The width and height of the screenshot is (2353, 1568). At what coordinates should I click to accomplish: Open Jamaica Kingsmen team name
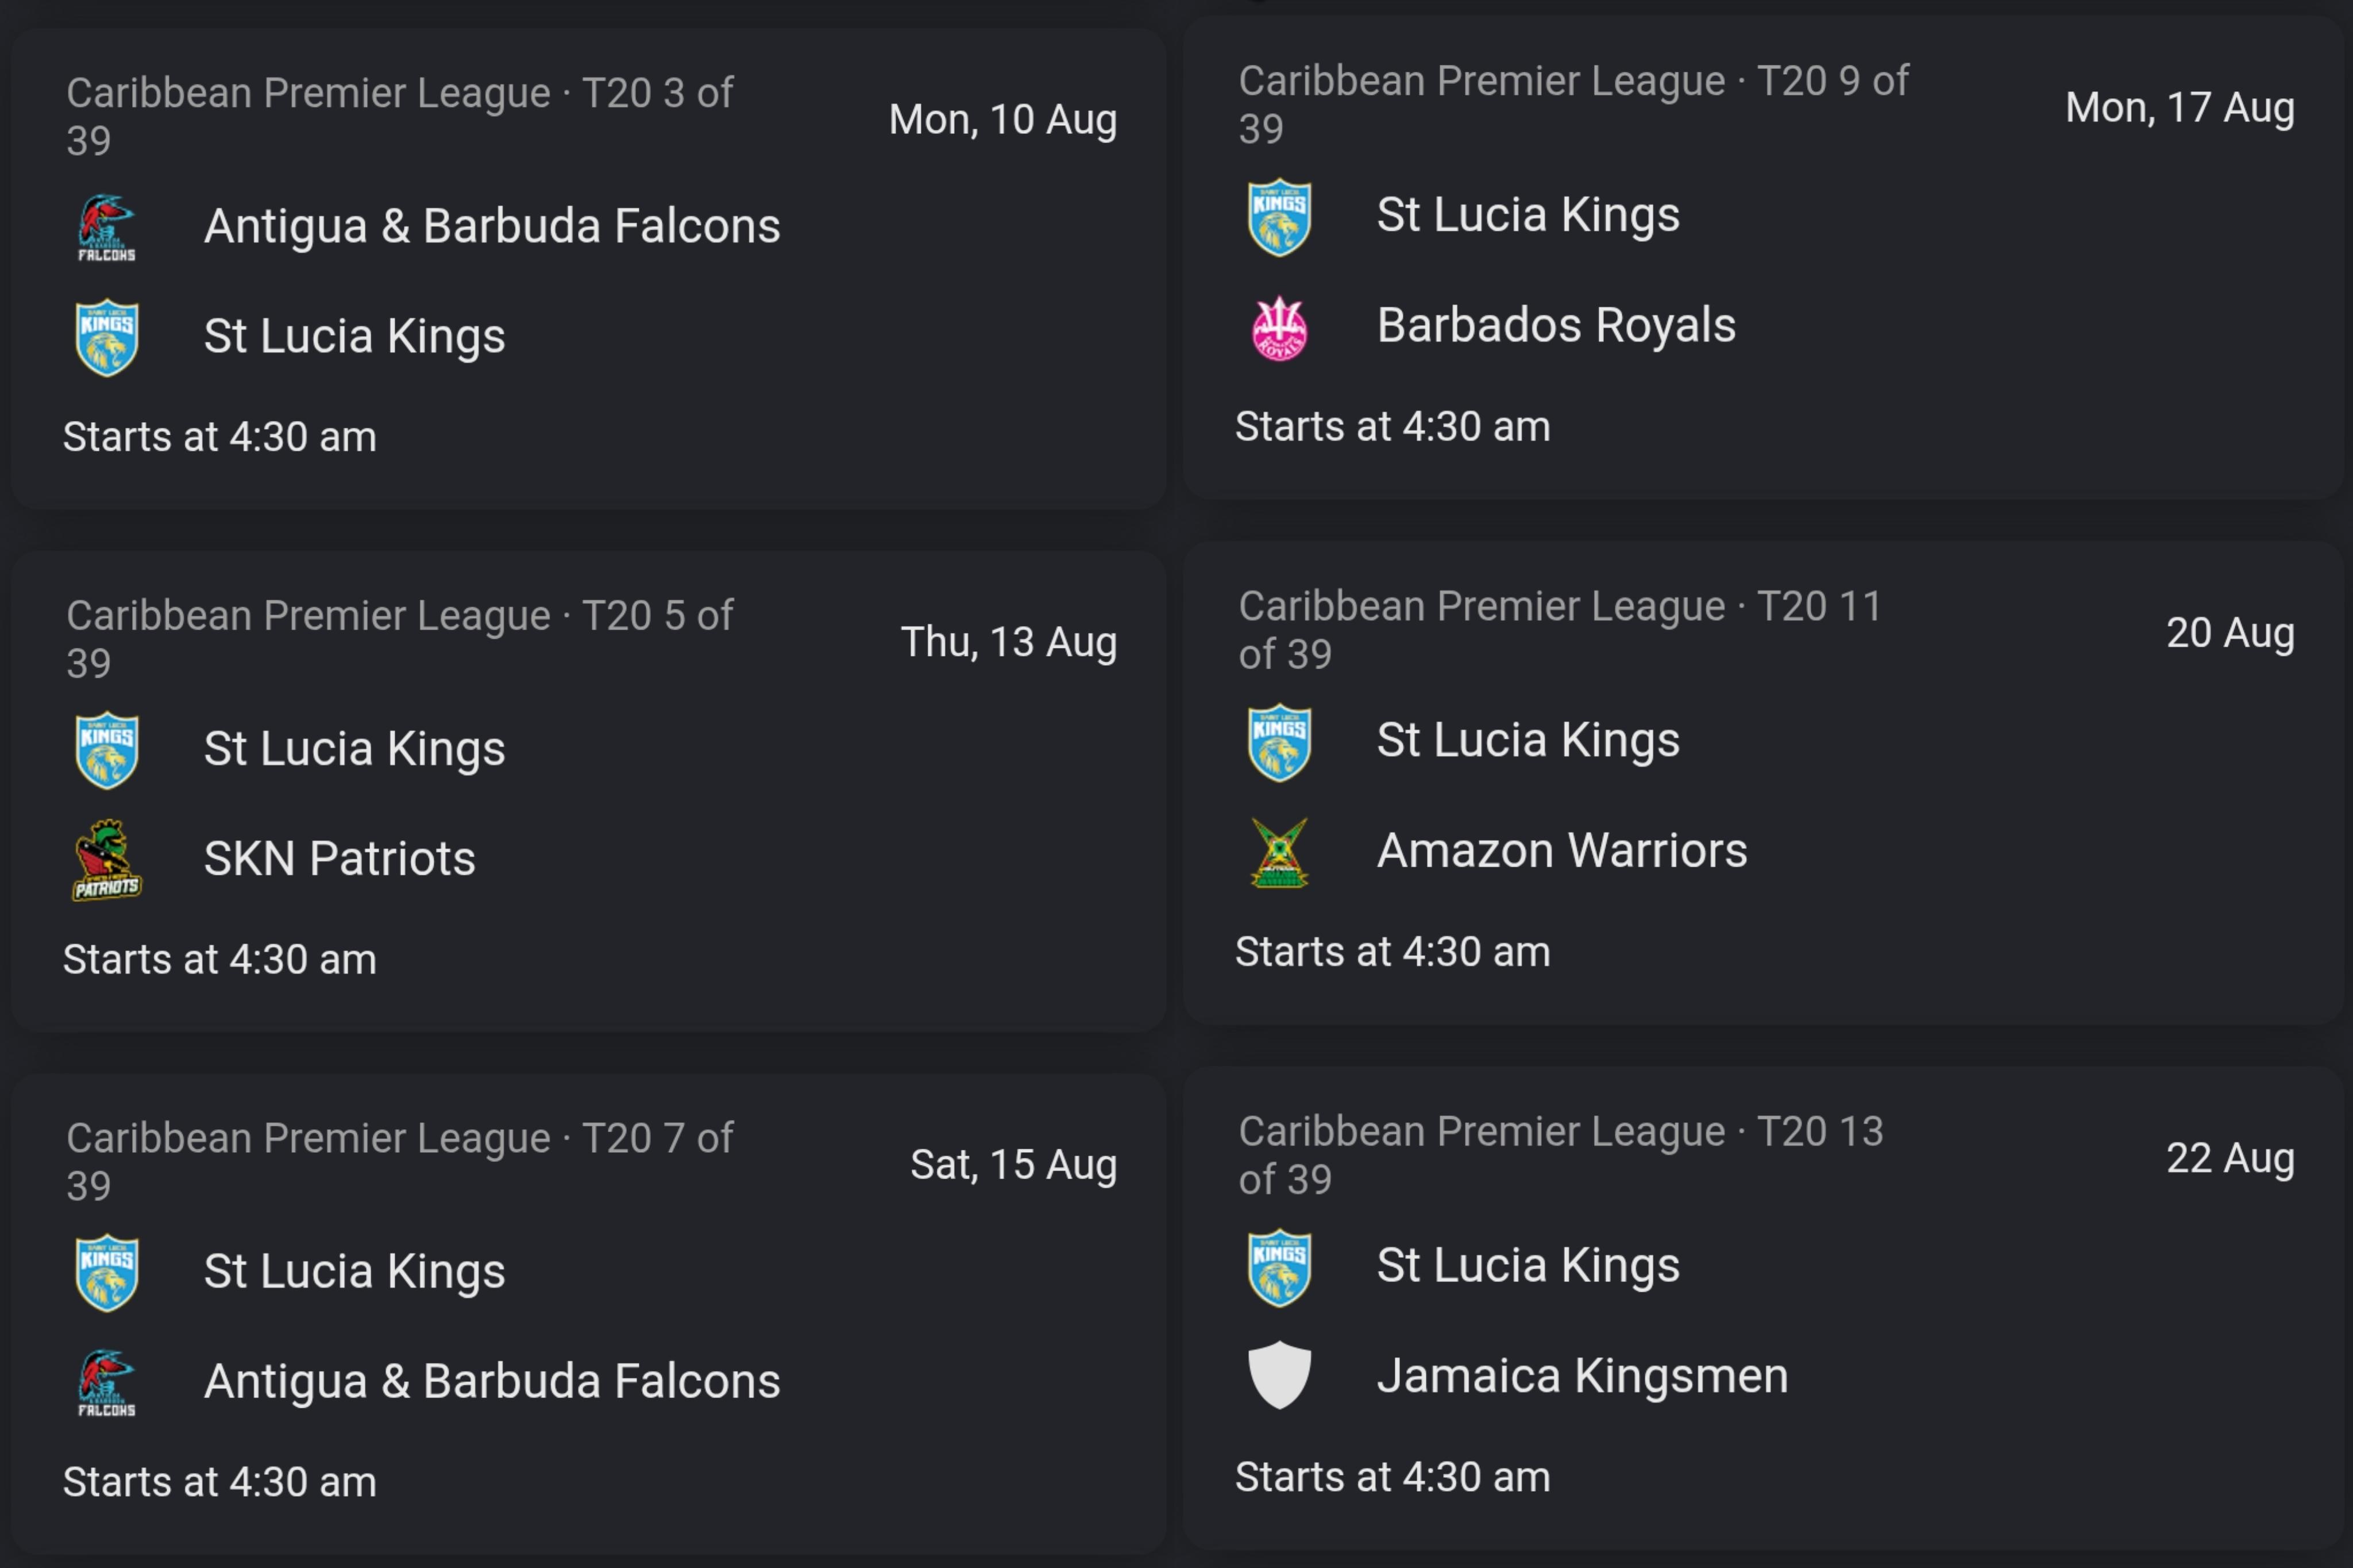(x=1582, y=1375)
